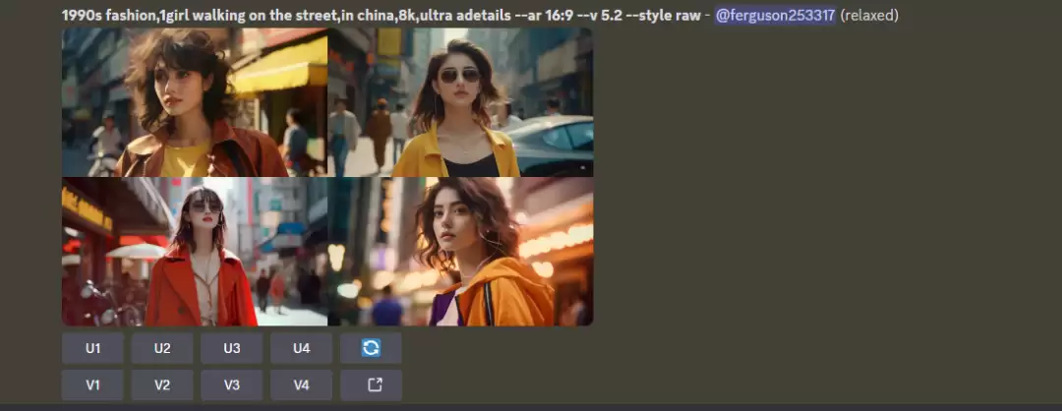Viewport: 1062px width, 411px height.
Task: Click the white umbrella in bottom-left image
Action: (136, 252)
